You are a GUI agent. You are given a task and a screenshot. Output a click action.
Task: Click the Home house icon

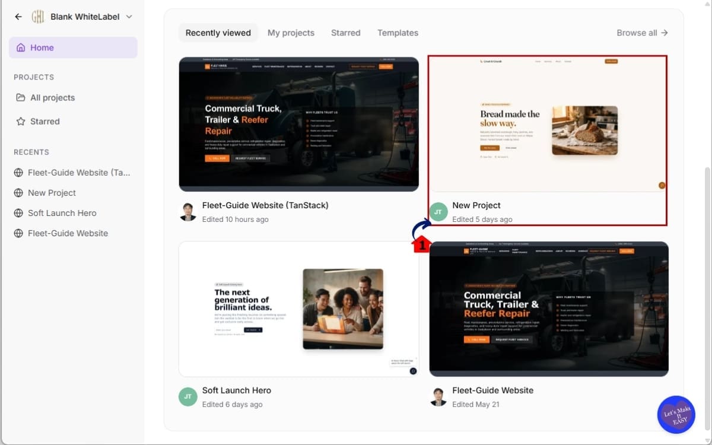coord(21,47)
